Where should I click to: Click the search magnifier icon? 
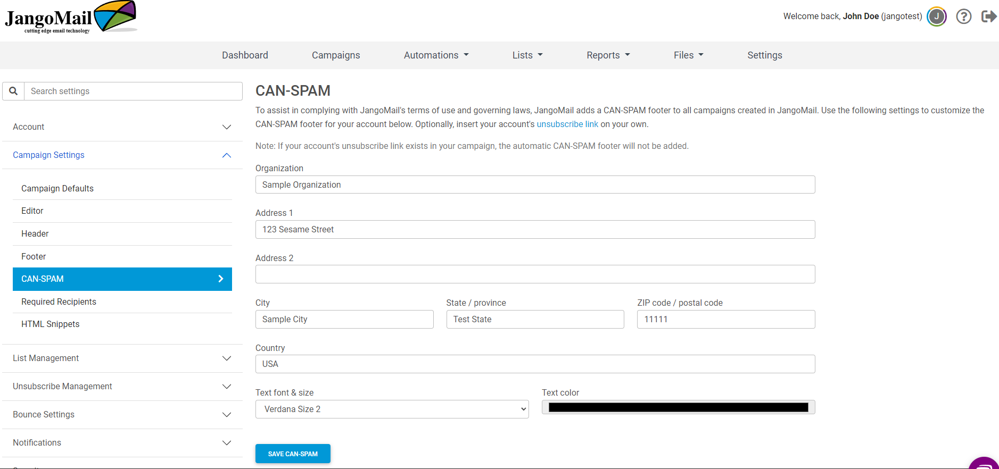pyautogui.click(x=13, y=91)
